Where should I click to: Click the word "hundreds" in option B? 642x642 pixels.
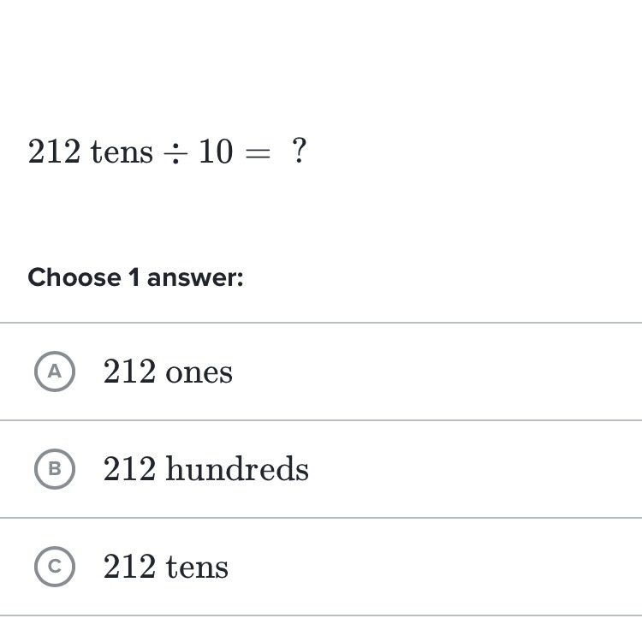tap(237, 469)
